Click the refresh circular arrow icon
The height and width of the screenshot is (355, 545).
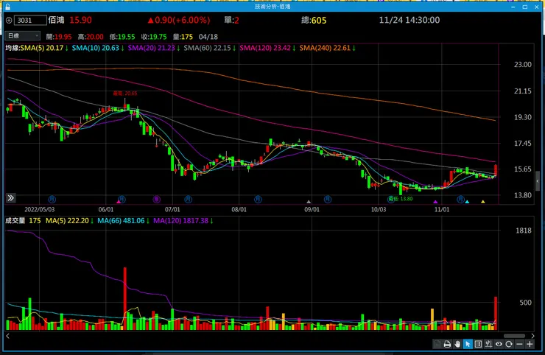(x=509, y=344)
